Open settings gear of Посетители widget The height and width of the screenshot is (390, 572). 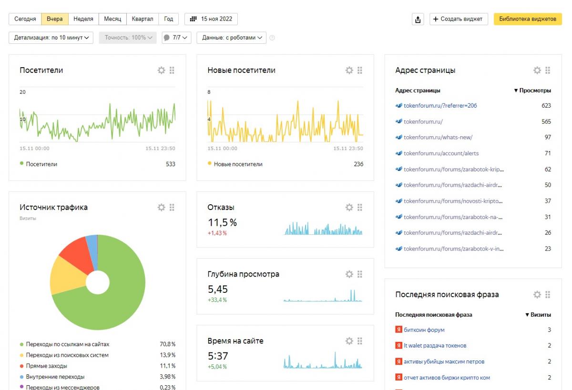pos(161,70)
